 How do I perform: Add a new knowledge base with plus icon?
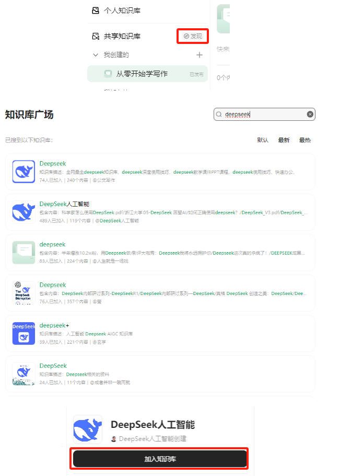pyautogui.click(x=200, y=55)
